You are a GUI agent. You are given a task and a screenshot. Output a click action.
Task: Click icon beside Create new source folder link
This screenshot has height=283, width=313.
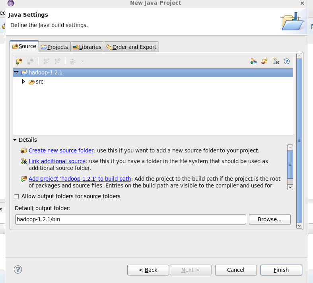(24, 150)
